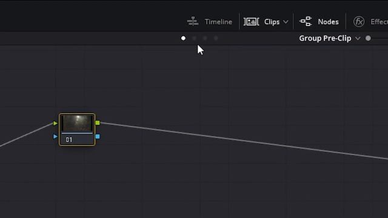Select corrector node 01 thumbnail

coord(77,123)
